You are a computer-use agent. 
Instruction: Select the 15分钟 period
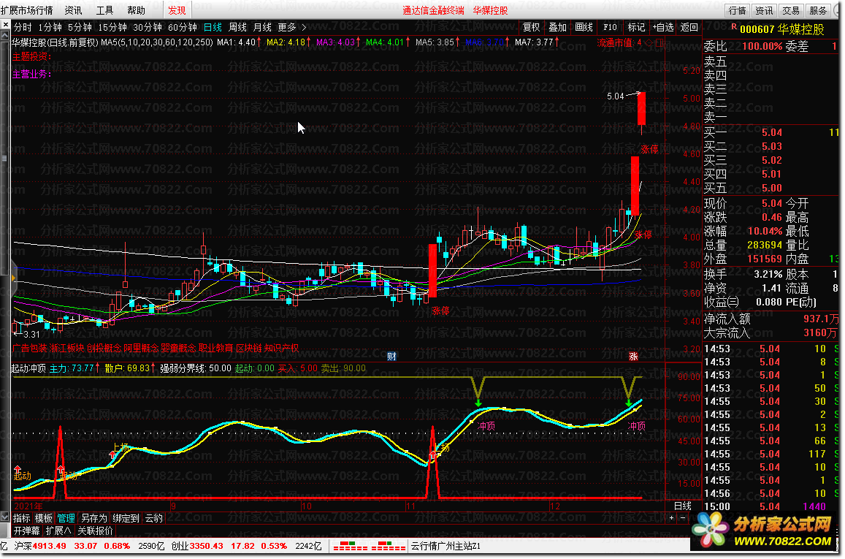pos(112,27)
